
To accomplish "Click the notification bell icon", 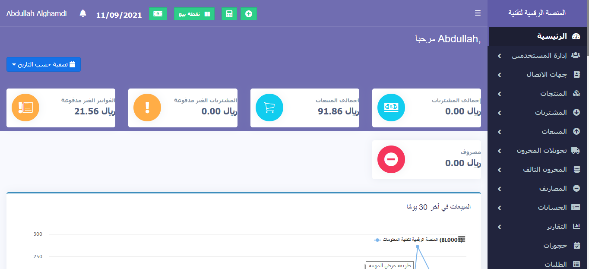I will (83, 14).
